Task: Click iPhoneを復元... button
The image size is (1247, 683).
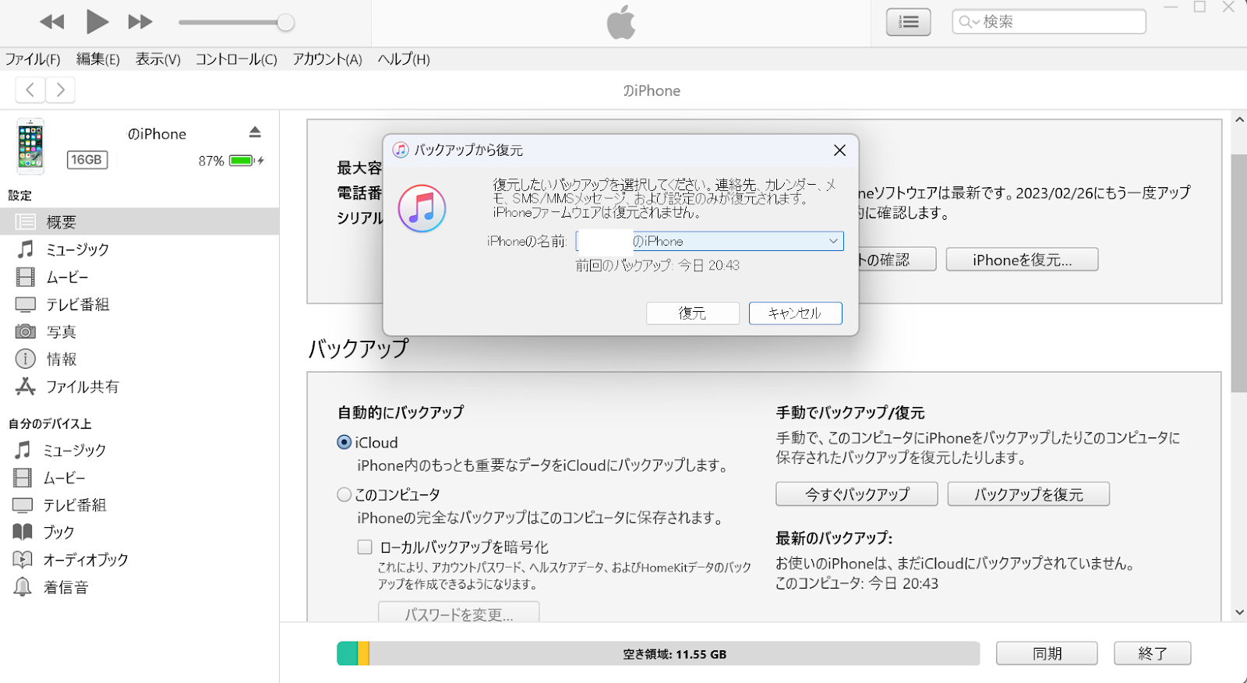Action: coord(1022,260)
